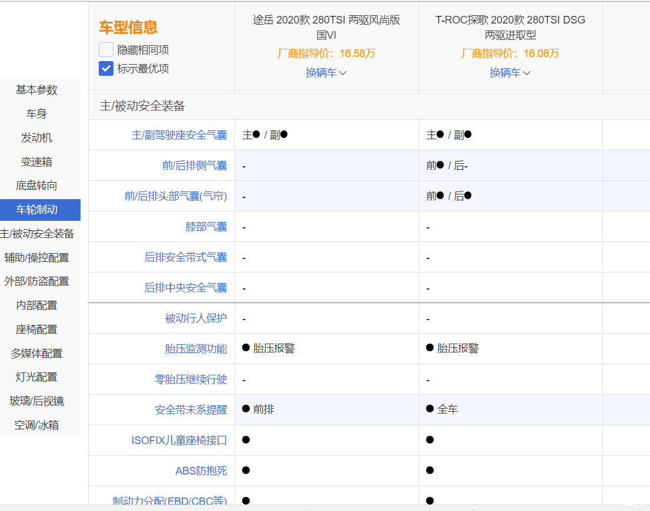Open 座椅配置 in the sidebar
Screen dimensions: 650x511
36,330
